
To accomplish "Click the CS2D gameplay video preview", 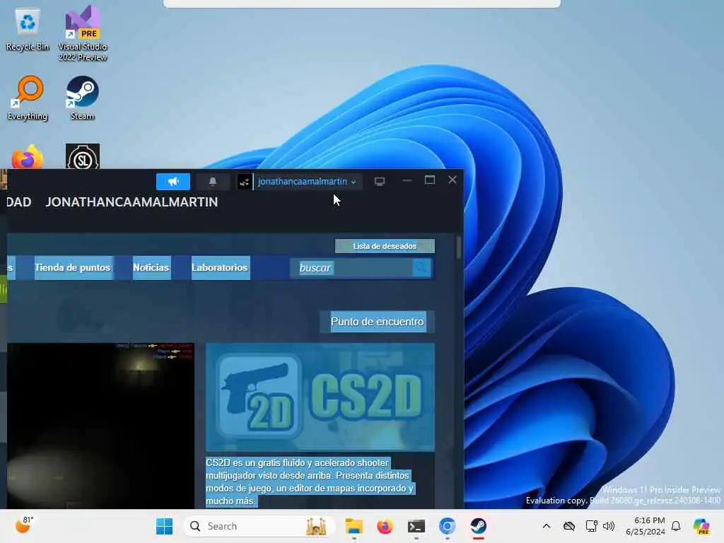I will (100, 425).
